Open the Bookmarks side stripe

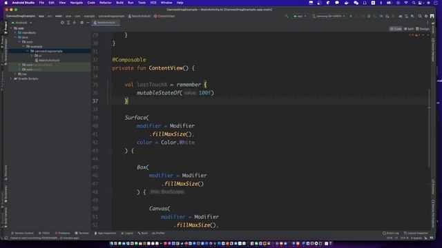tap(6, 194)
